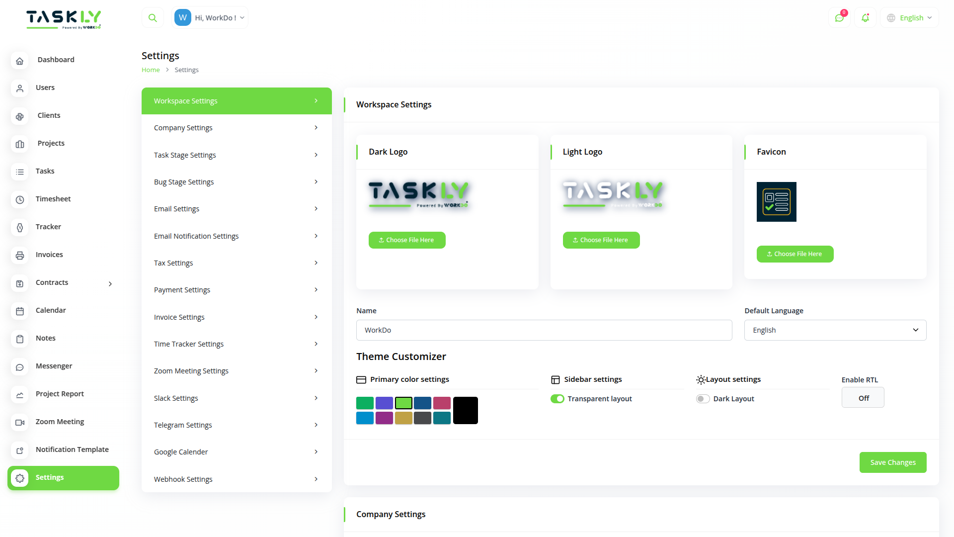Enable the Dark Layout switch
The width and height of the screenshot is (954, 537).
(x=703, y=398)
